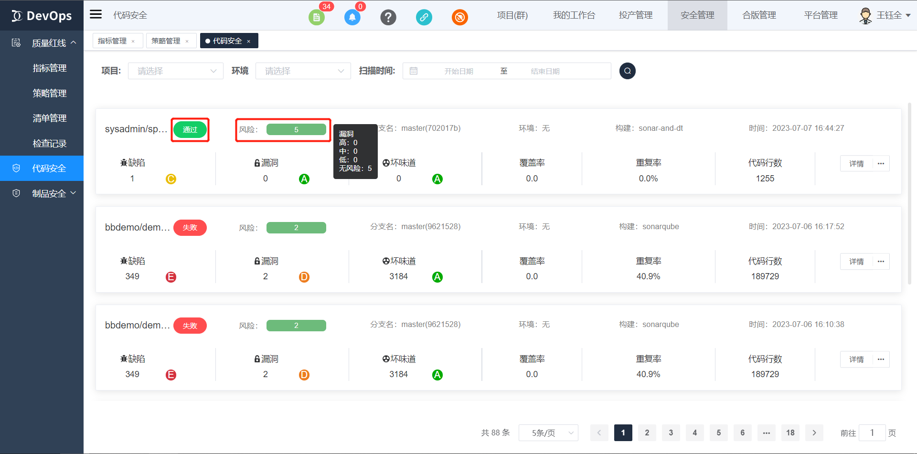
Task: Change the 5条/页 page size dropdown
Action: point(548,433)
